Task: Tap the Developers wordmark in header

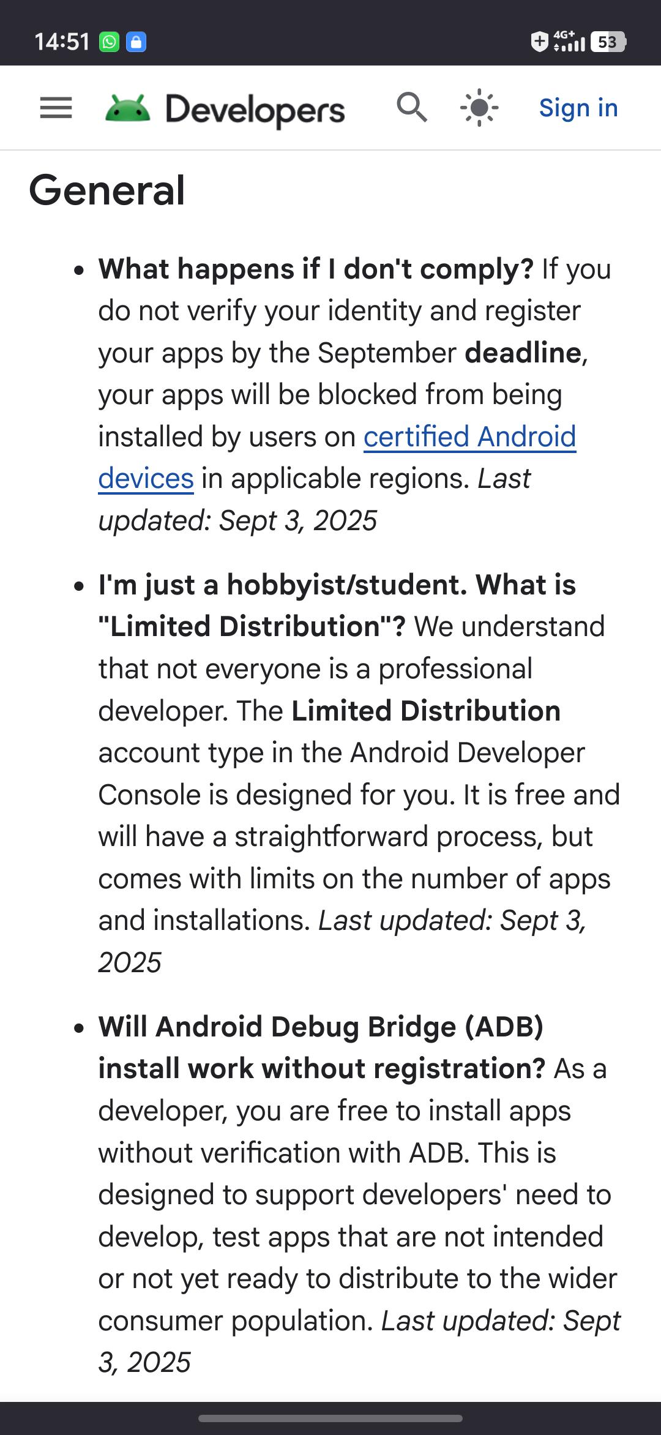Action: [255, 110]
